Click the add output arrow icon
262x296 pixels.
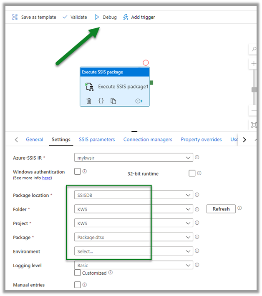pyautogui.click(x=139, y=101)
